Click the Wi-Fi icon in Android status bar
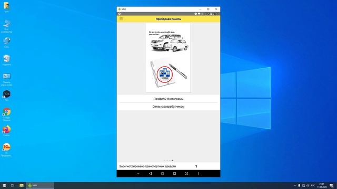Screen dimensions: 337x189 (x=199, y=14)
